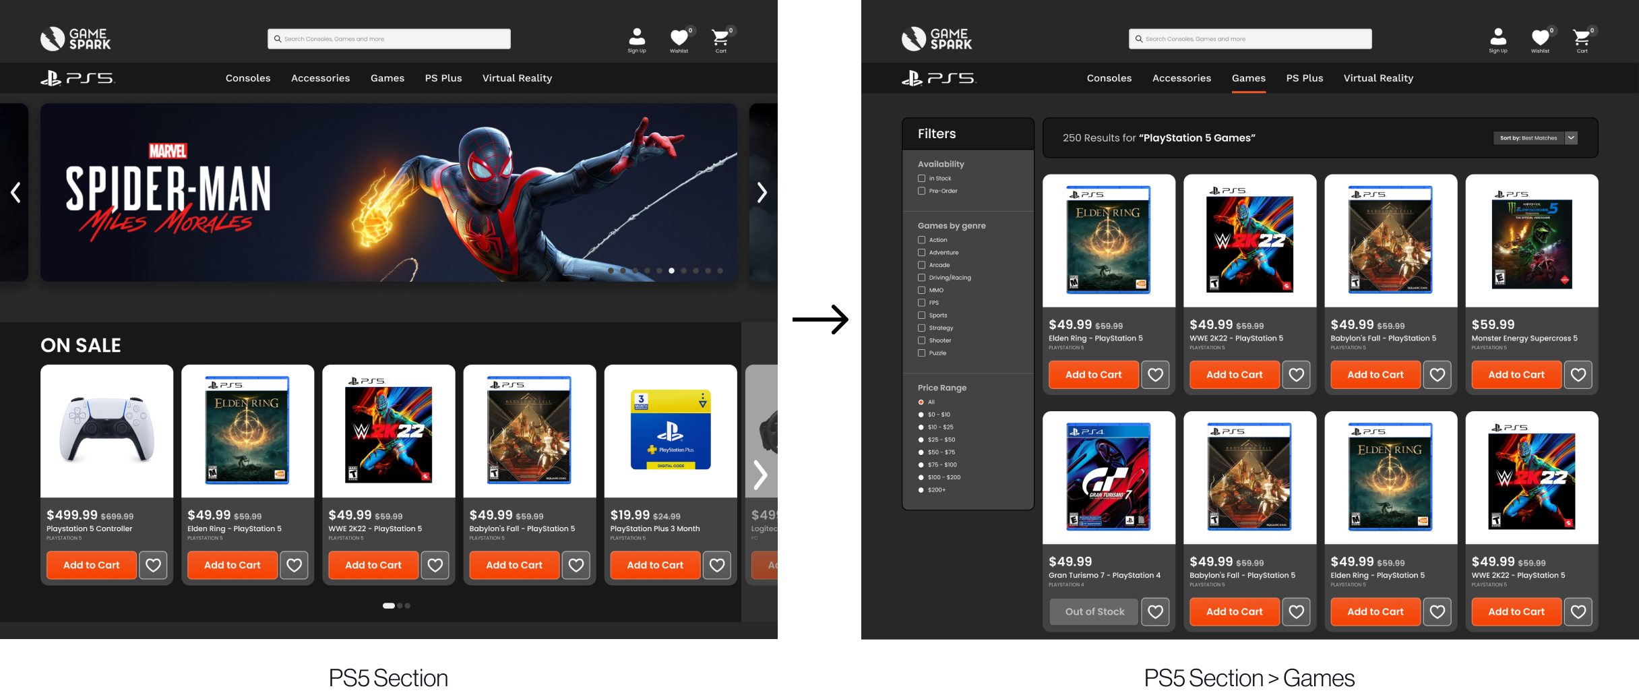Wishlist heart for Playstation 5 Controller

(153, 565)
